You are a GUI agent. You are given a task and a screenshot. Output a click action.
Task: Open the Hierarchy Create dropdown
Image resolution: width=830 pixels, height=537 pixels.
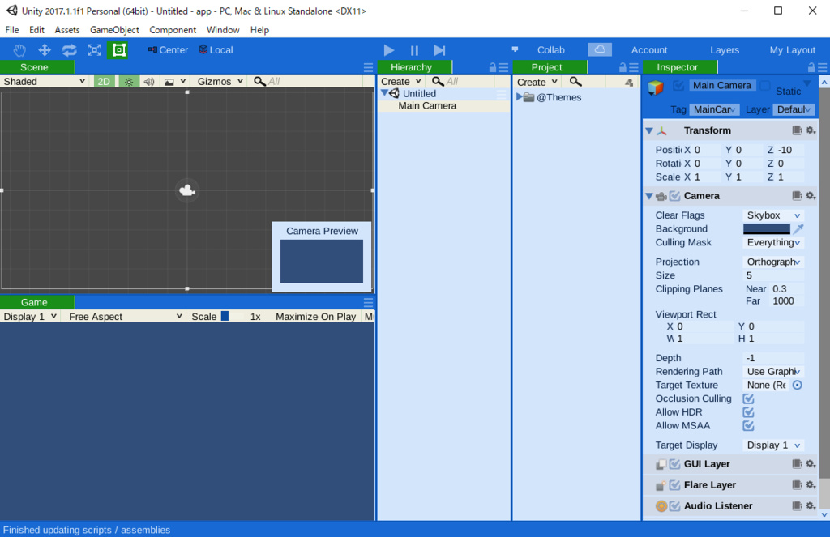click(400, 82)
